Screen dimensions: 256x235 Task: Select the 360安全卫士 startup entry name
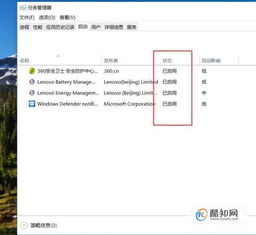point(68,71)
